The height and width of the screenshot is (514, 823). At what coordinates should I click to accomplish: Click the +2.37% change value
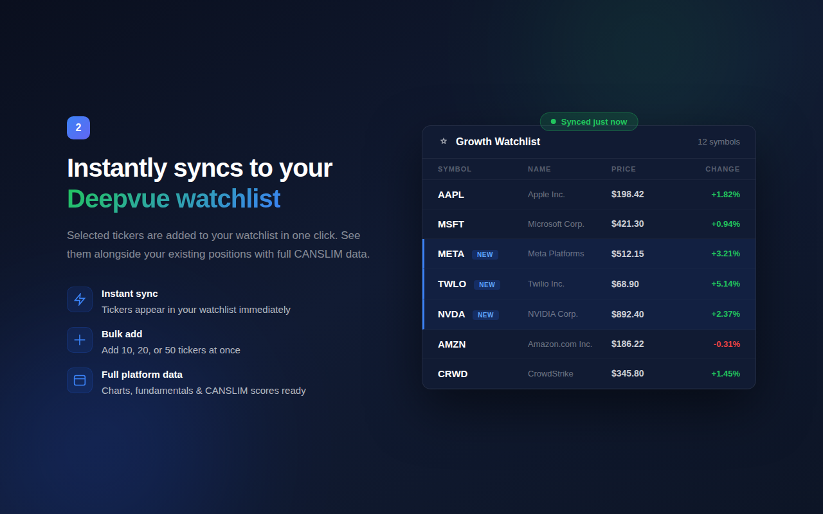coord(725,314)
